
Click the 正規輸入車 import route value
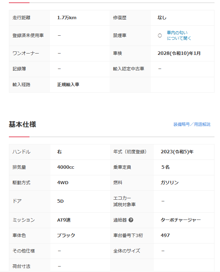pyautogui.click(x=68, y=84)
